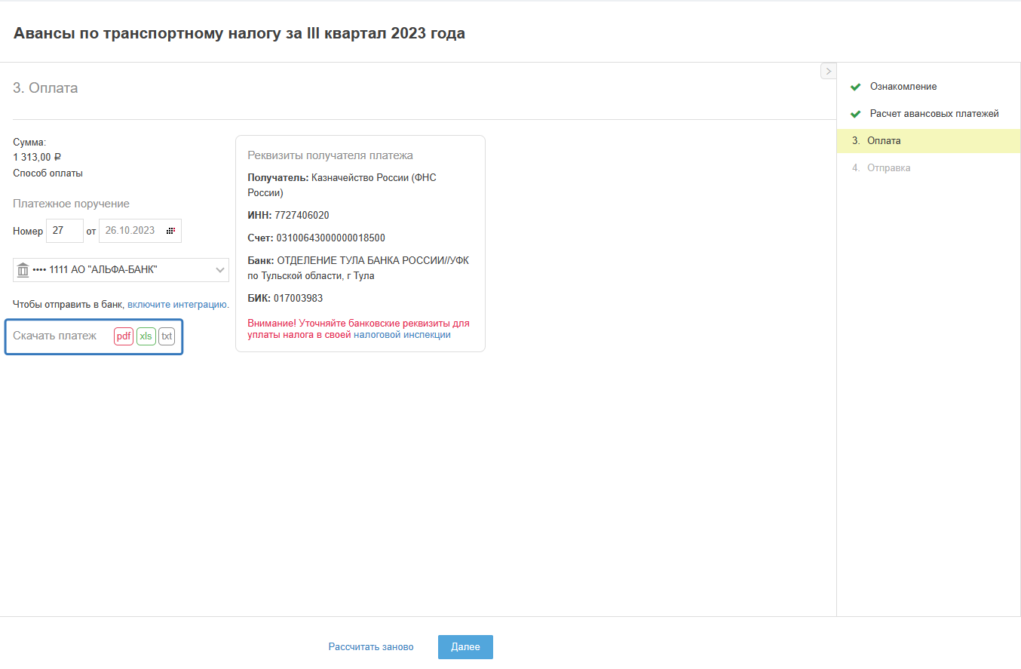Click green checkmark beside Ознакомление
Image resolution: width=1021 pixels, height=669 pixels.
[x=855, y=87]
